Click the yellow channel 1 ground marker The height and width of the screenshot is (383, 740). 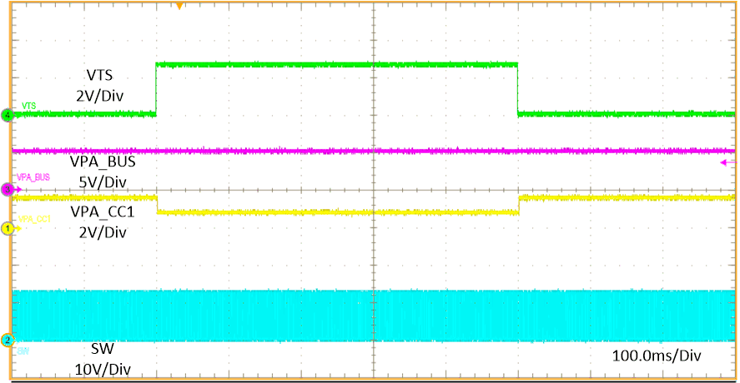tap(8, 227)
